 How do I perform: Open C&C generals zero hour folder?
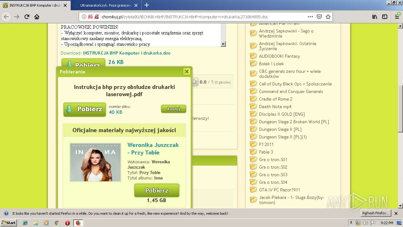[290, 74]
